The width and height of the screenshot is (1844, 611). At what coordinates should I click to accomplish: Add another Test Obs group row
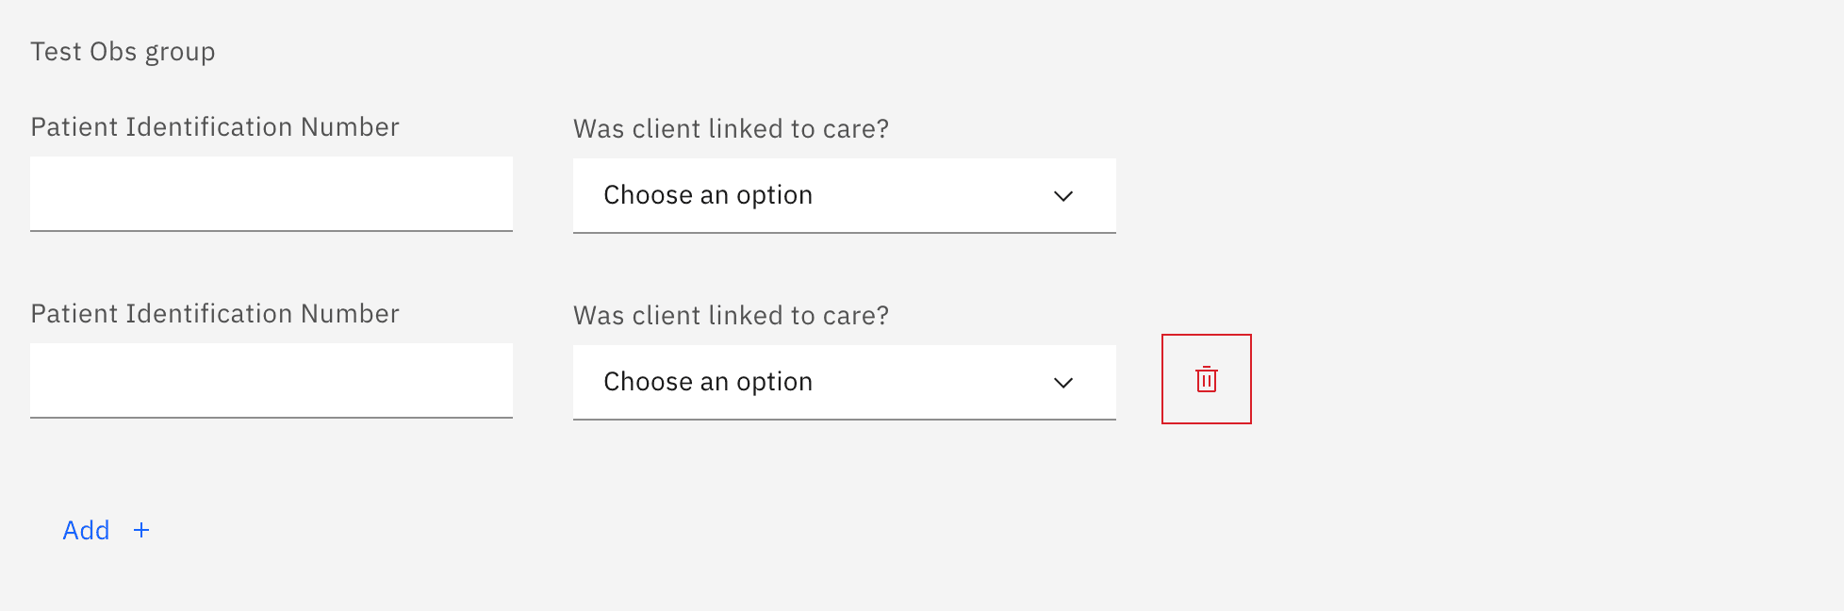106,530
